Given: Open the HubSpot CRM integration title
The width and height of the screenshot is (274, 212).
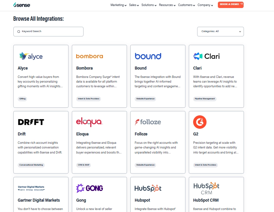Looking at the screenshot, I should coord(206,200).
